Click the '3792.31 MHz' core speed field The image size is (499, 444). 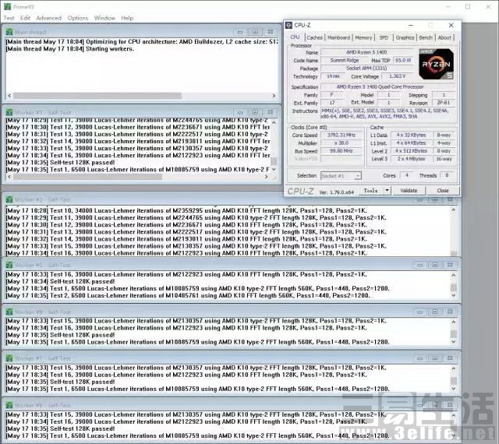(342, 135)
